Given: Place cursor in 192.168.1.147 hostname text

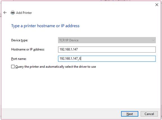Looking at the screenshot, I should [x=69, y=49].
